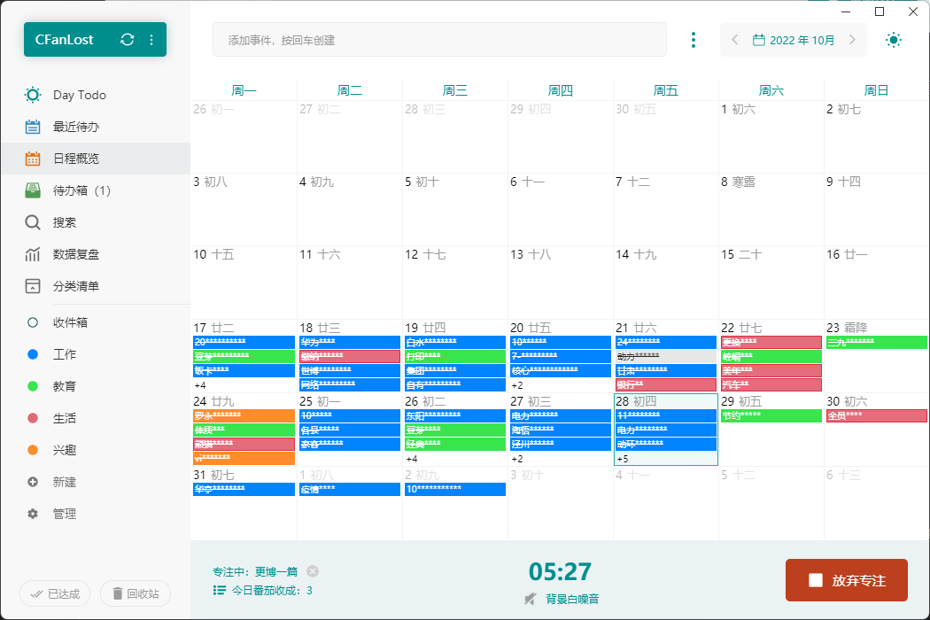Toggle the 背景白噪音 mute icon
930x620 pixels.
coord(531,600)
